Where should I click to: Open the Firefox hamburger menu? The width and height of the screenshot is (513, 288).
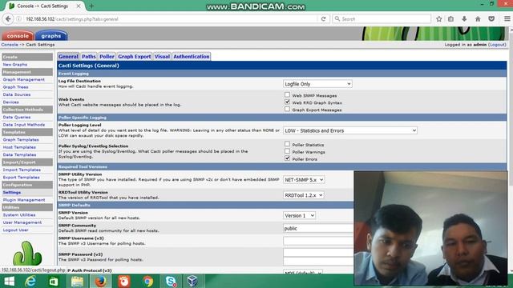tap(507, 19)
